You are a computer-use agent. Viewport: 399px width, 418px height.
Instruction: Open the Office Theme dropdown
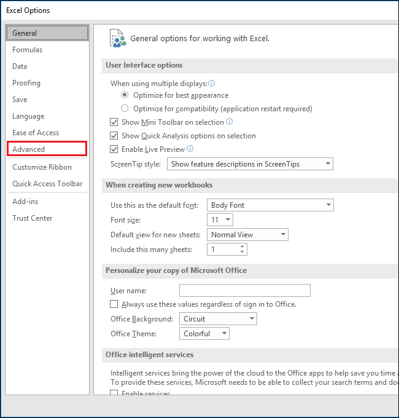(x=204, y=334)
